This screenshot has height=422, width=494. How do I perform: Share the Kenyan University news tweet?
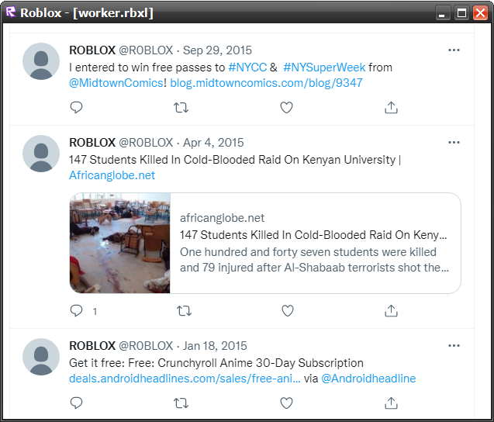(x=392, y=311)
